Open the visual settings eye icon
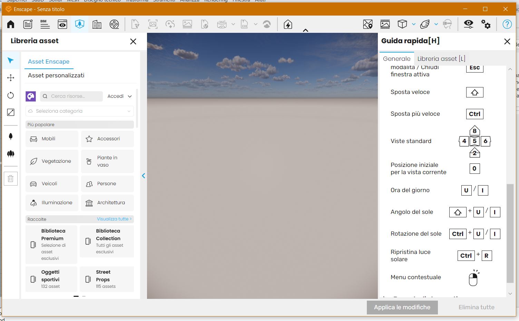This screenshot has height=321, width=519. click(468, 24)
